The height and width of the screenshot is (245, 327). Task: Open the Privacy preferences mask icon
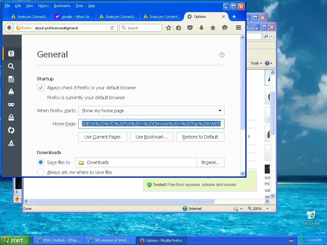coord(11,105)
